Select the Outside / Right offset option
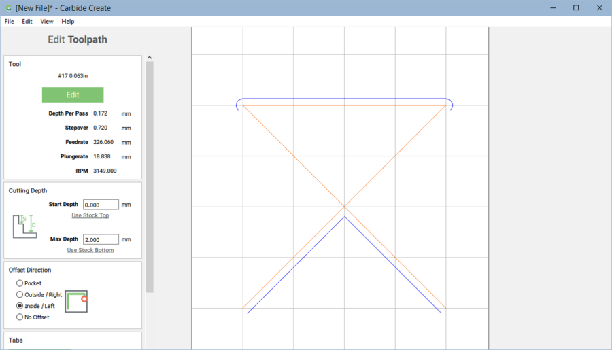Screen dimensions: 612x350 39,294
